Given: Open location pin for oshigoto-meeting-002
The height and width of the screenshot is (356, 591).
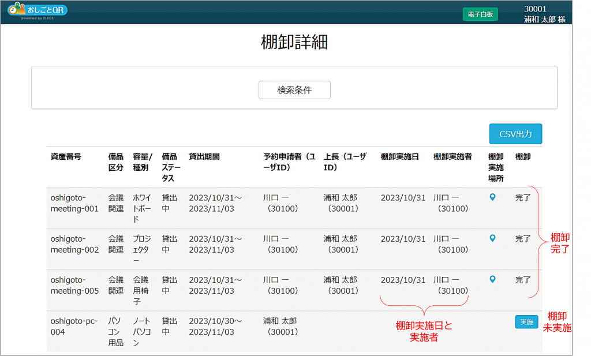Looking at the screenshot, I should coord(492,238).
